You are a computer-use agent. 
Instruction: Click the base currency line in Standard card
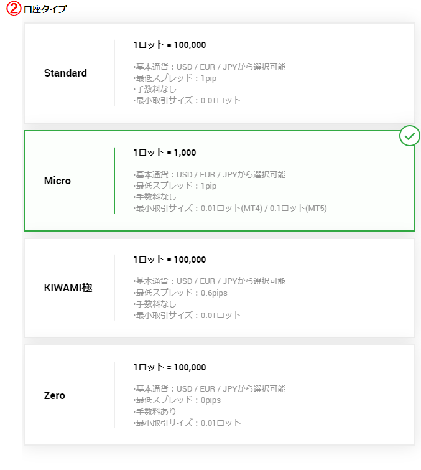[210, 67]
